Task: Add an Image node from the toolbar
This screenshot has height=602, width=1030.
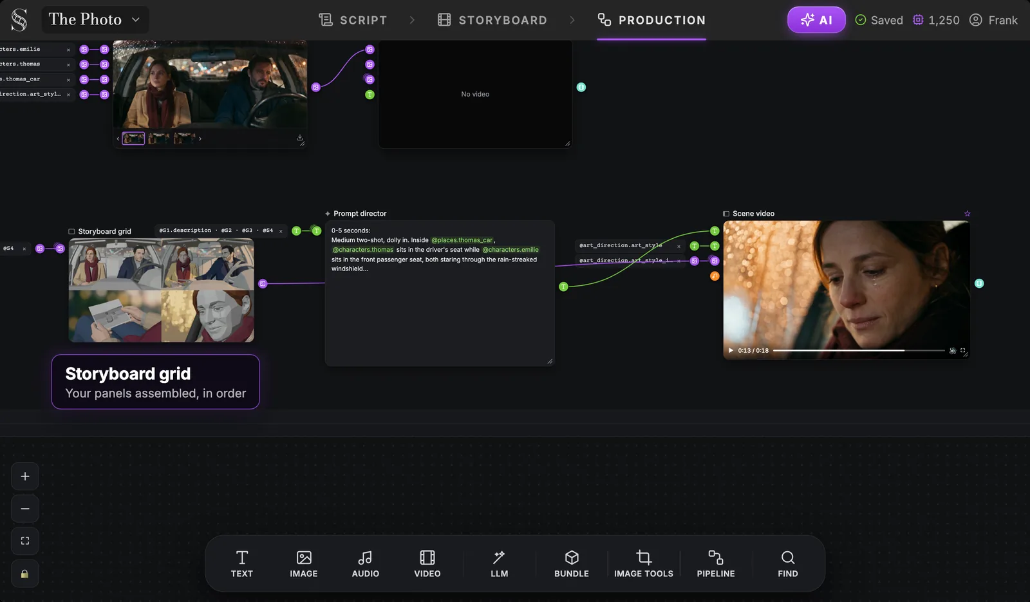Action: tap(304, 564)
